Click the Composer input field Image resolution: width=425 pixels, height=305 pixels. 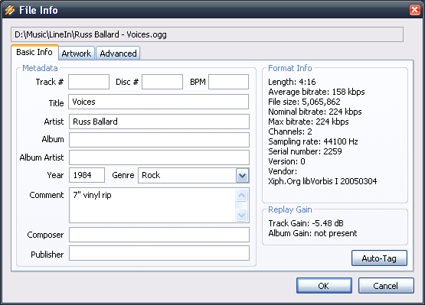[x=159, y=235]
